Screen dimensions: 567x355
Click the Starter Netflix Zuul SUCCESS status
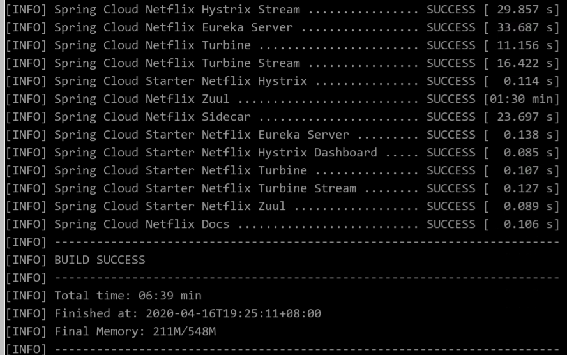click(x=451, y=206)
